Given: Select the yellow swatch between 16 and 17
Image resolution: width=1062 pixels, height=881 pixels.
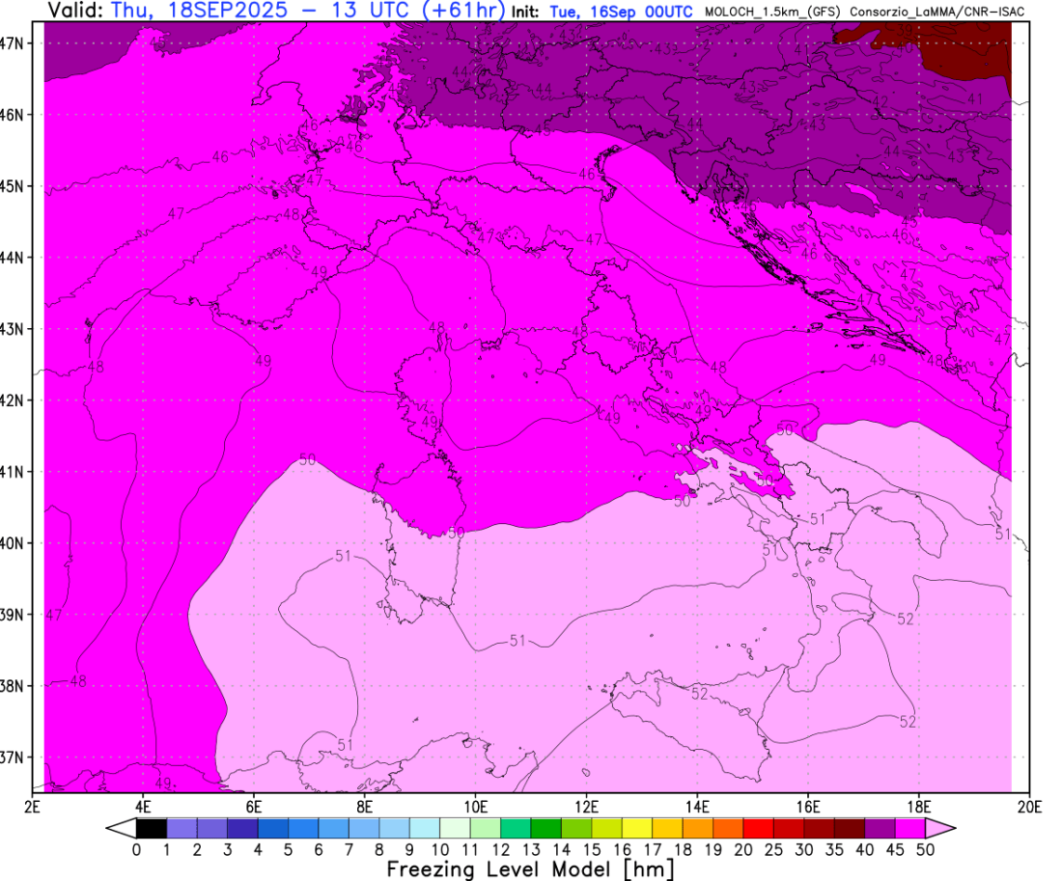Looking at the screenshot, I should 637,828.
